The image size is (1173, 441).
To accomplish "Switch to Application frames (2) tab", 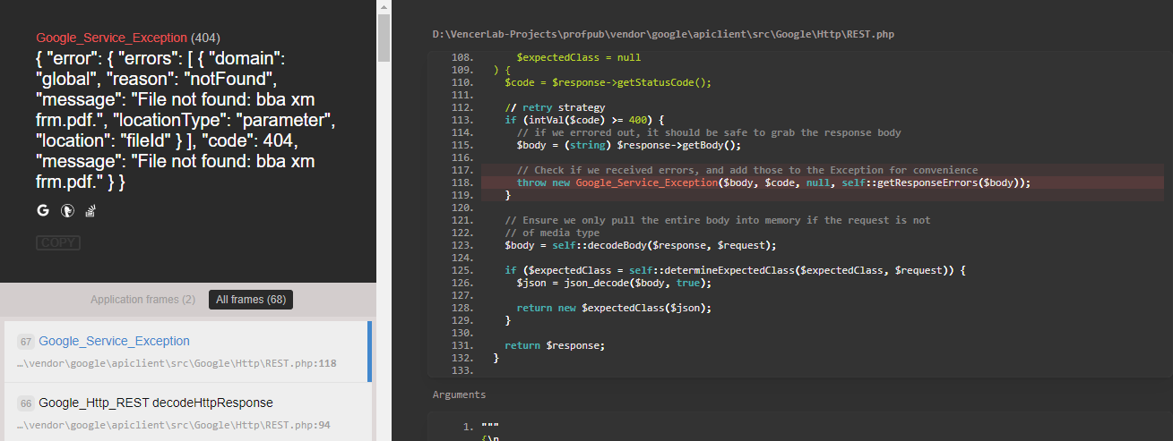I will tap(142, 300).
